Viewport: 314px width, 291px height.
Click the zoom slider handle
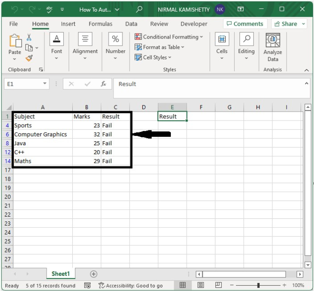258,285
